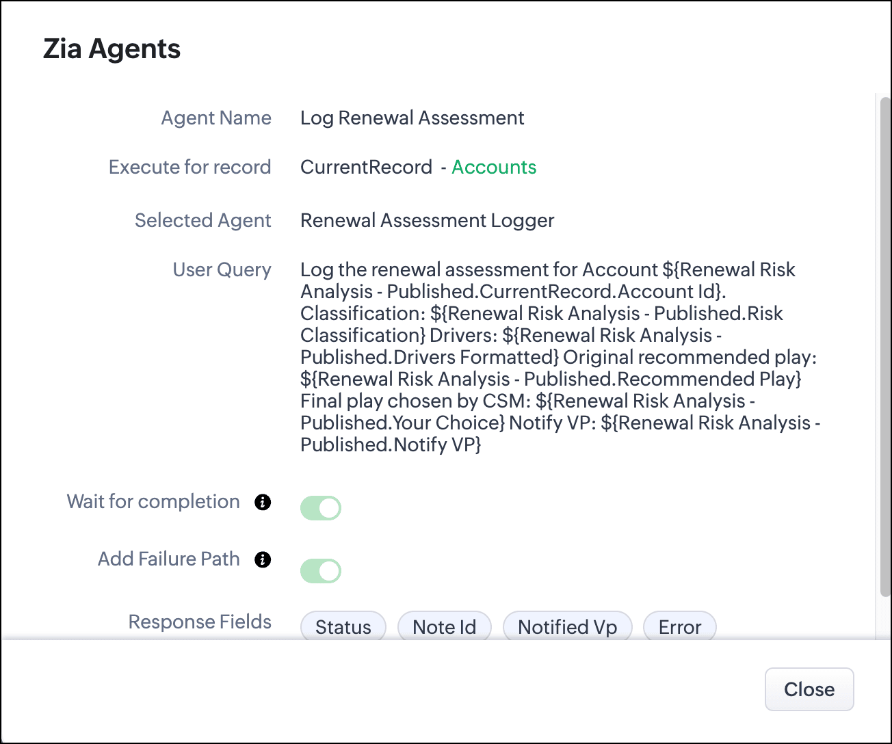This screenshot has height=744, width=892.
Task: Click the Close button
Action: (809, 689)
